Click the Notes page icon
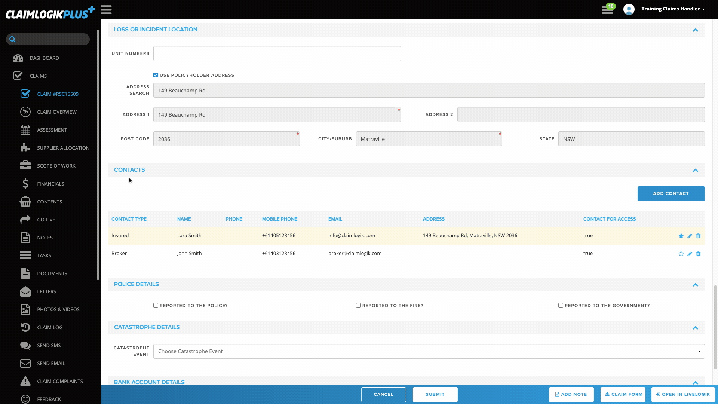718x404 pixels. (25, 238)
